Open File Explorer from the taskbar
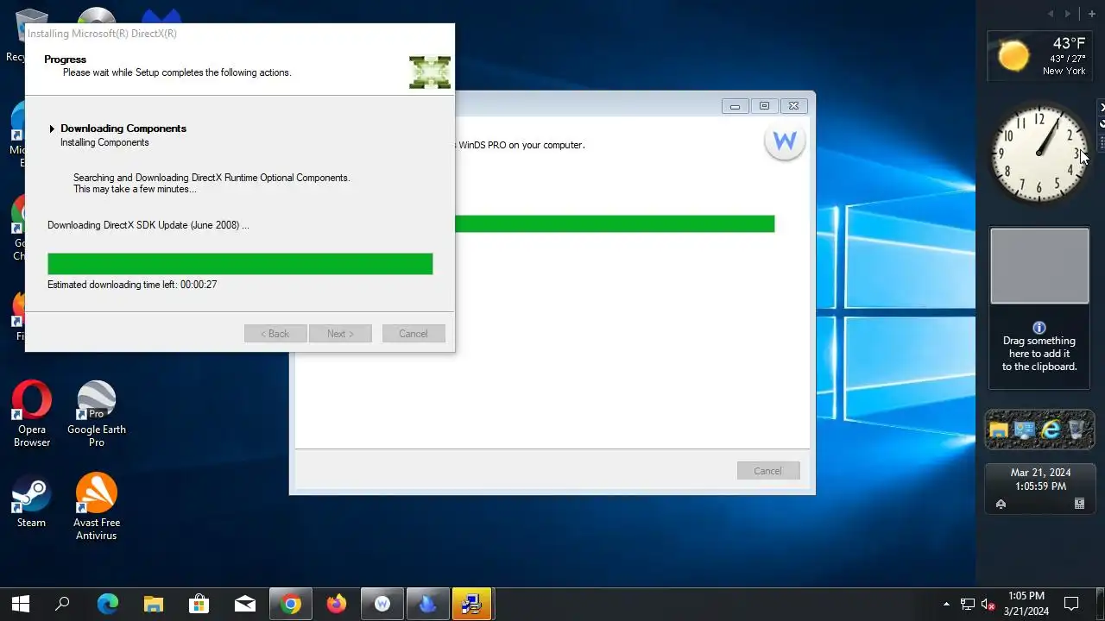Viewport: 1105px width, 621px height. (x=154, y=604)
